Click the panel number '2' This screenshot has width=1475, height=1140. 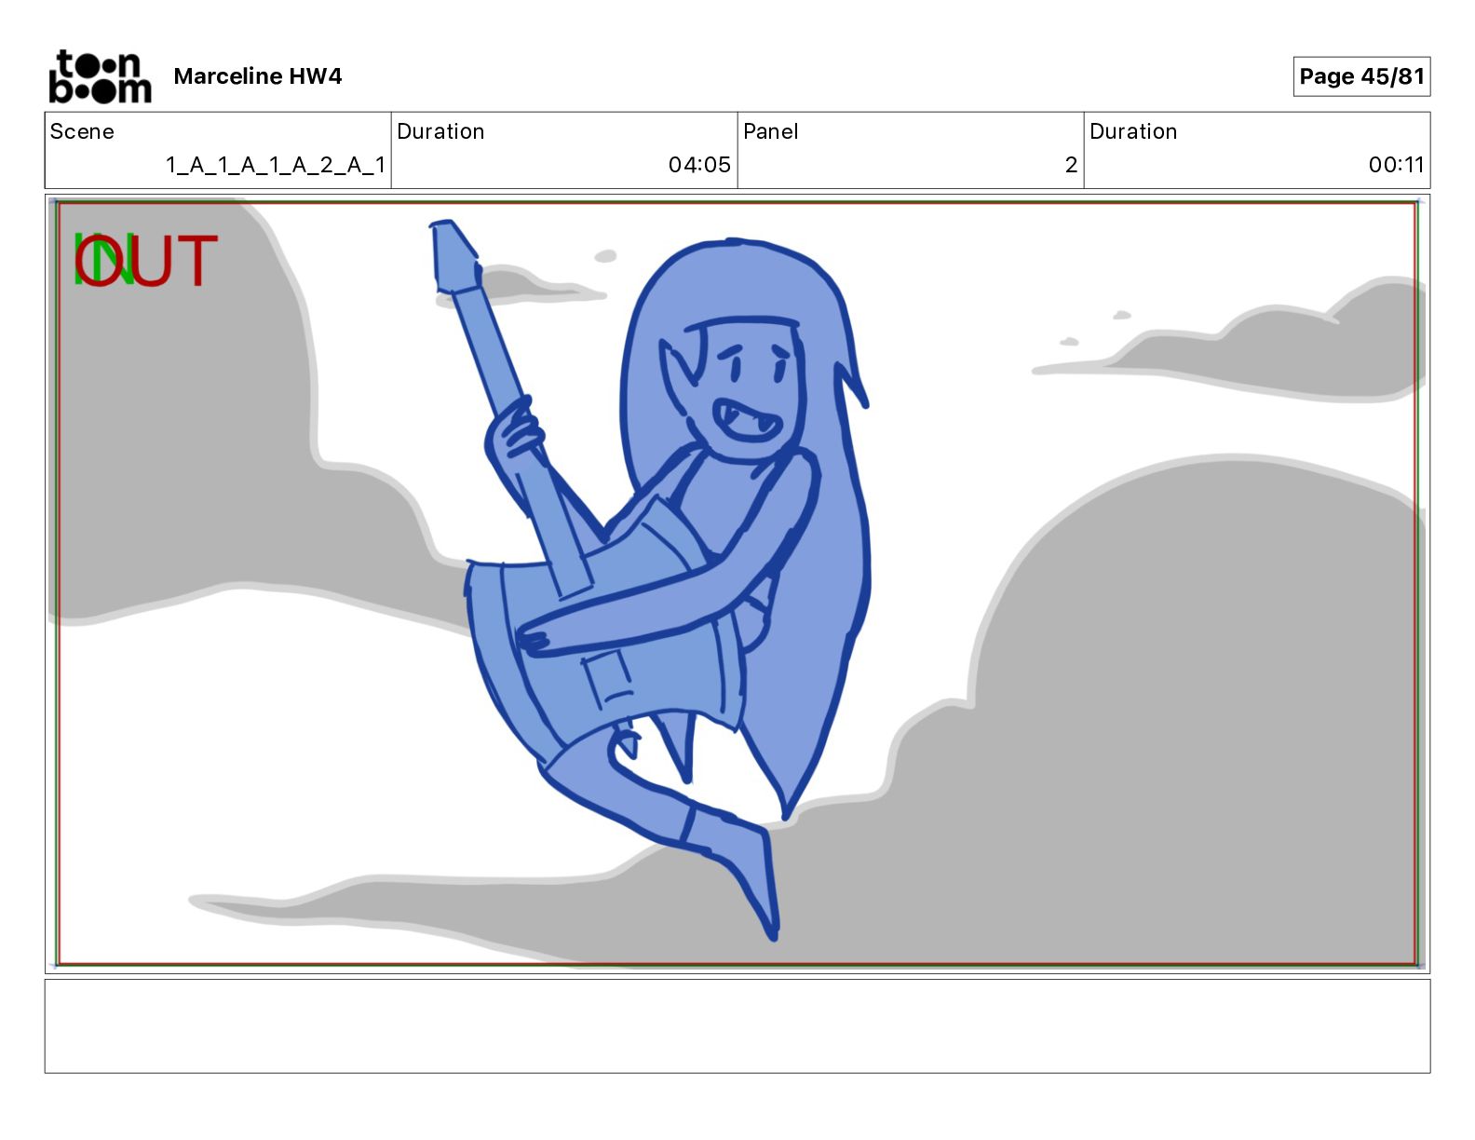[x=1071, y=165]
